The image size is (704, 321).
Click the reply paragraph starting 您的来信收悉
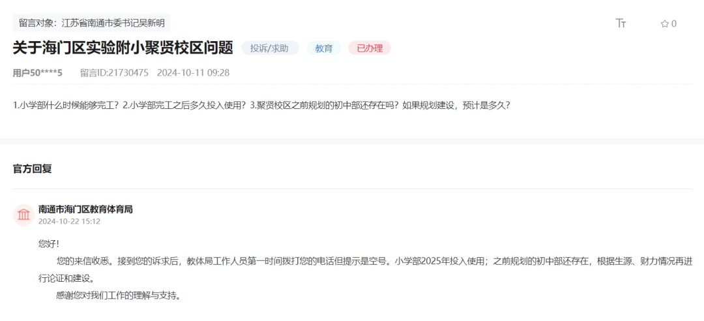coord(366,269)
